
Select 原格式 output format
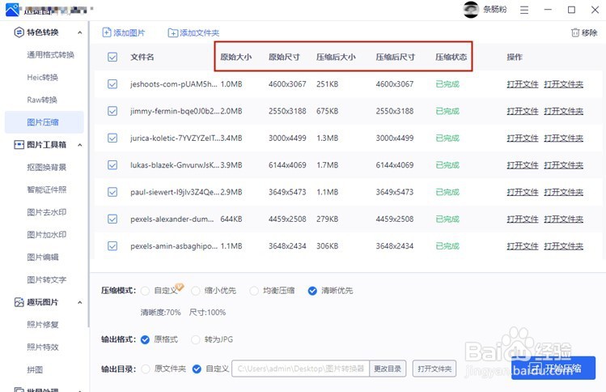click(x=146, y=339)
